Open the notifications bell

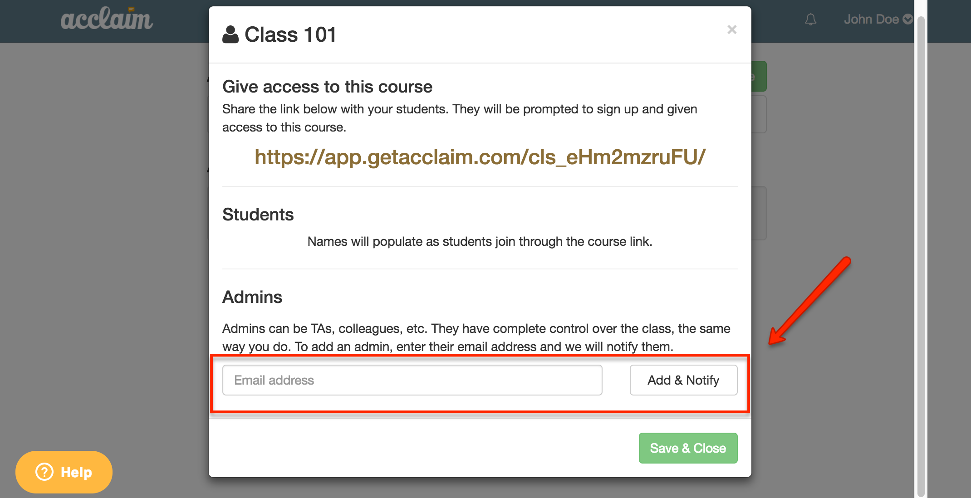coord(810,20)
